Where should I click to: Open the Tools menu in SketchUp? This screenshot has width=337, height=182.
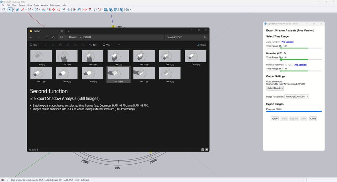tap(37, 5)
